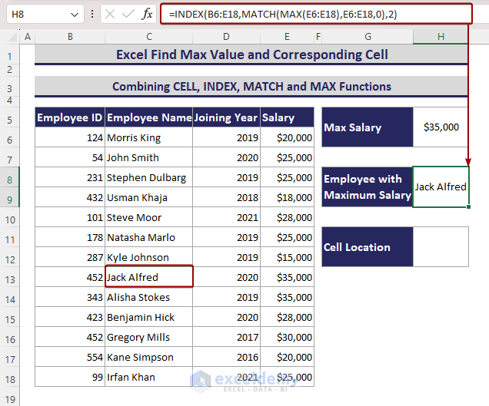The height and width of the screenshot is (406, 489).
Task: Select the 'Jack Alfred' cell in column C
Action: tap(149, 276)
